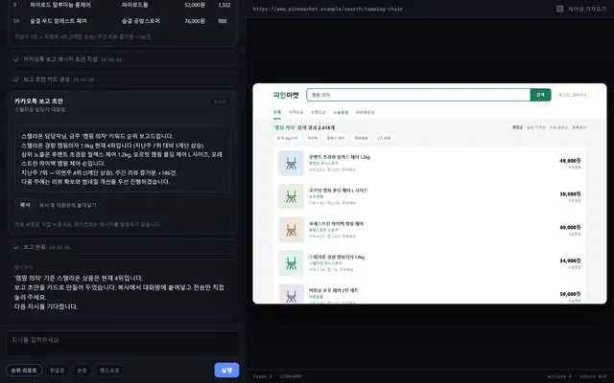The height and width of the screenshot is (383, 614).
Task: Open the 리뷰많은순 tab
Action: tap(365, 112)
